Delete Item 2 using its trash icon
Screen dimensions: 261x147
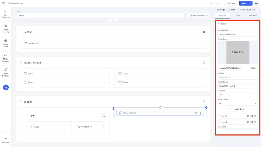(x=255, y=122)
